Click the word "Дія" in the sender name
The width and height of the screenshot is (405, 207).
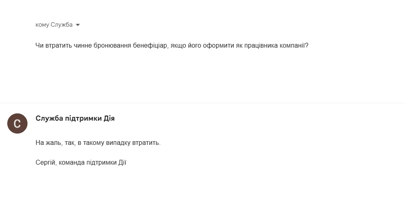109,118
